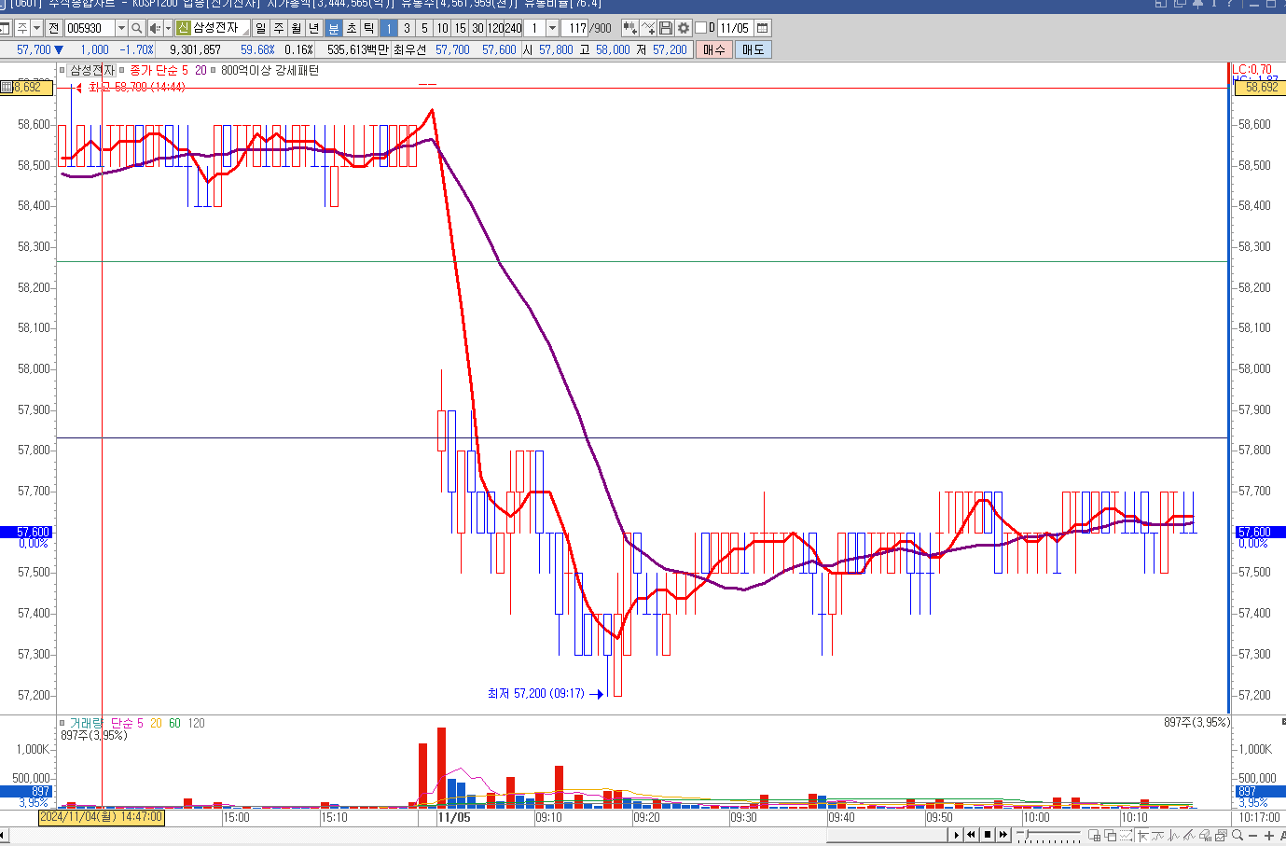Select the 15 minute interval button
The height and width of the screenshot is (846, 1286).
tap(460, 28)
